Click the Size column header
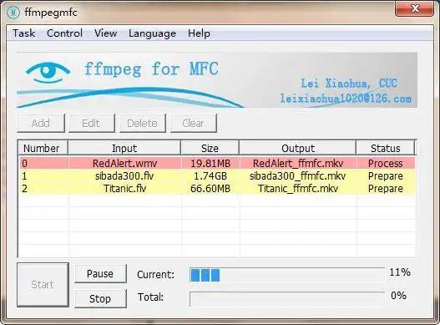The height and width of the screenshot is (325, 440). (210, 148)
